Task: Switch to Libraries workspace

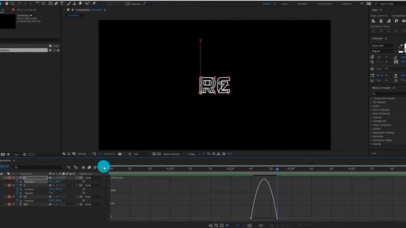Action: pyautogui.click(x=347, y=4)
